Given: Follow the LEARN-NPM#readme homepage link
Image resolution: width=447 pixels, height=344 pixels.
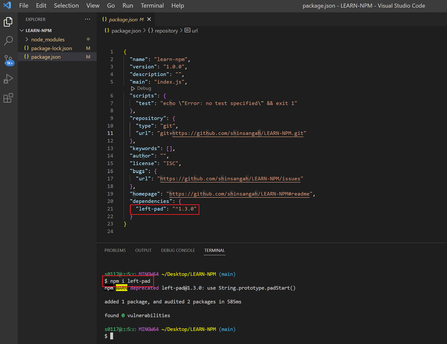Looking at the screenshot, I should [239, 194].
